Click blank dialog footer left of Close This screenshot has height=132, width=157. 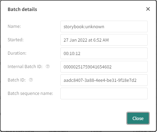pos(63,118)
